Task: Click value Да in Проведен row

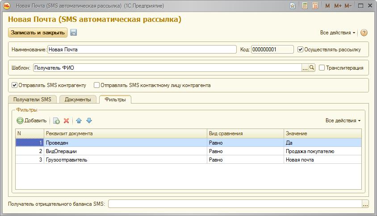Action: coord(323,143)
